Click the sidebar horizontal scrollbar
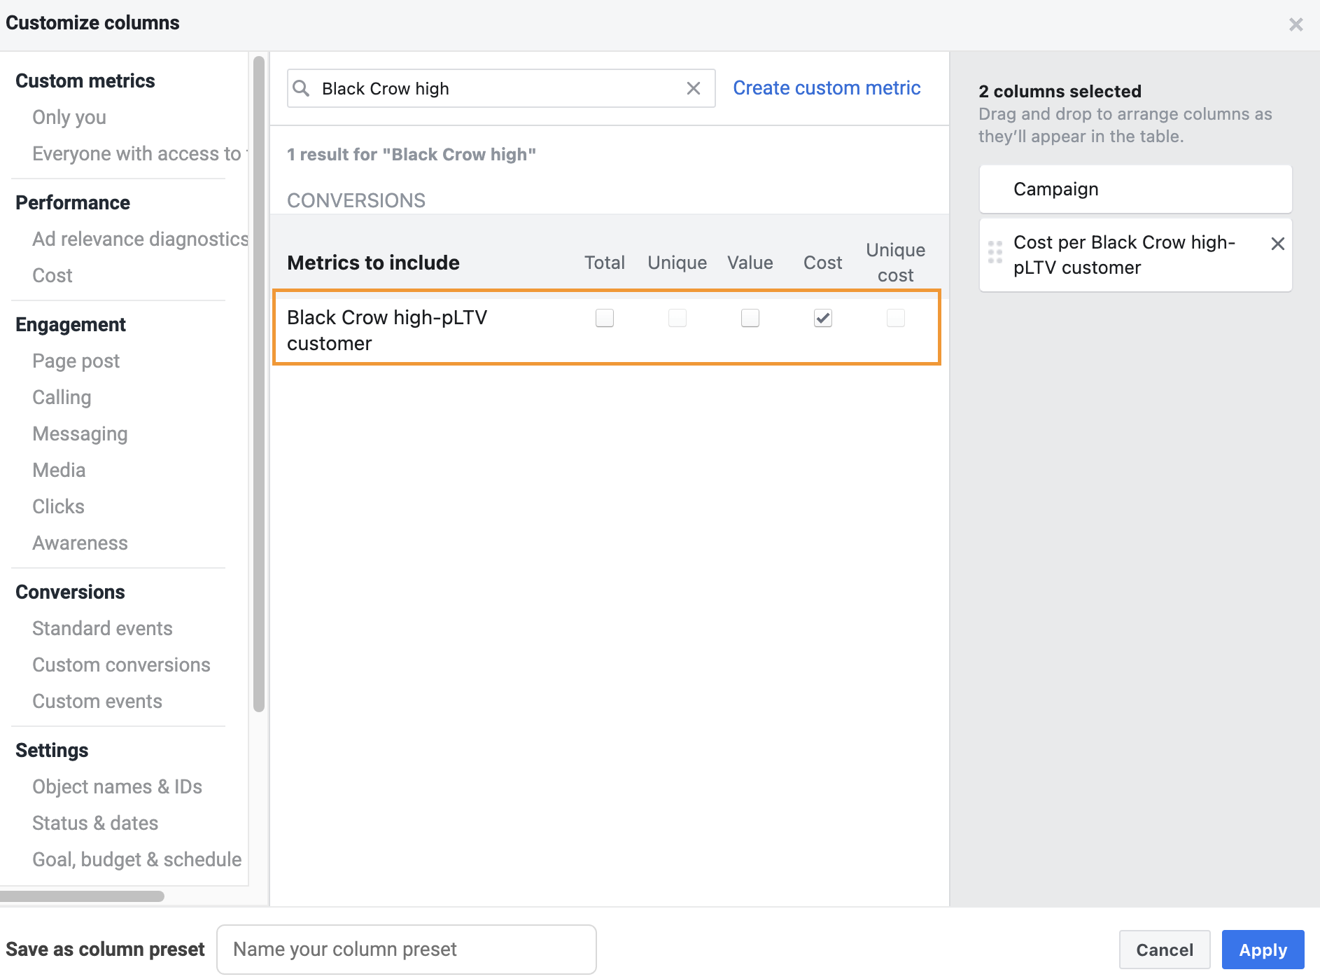The width and height of the screenshot is (1320, 979). [x=82, y=896]
